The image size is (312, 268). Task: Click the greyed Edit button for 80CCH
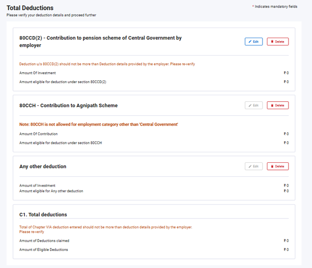coord(253,105)
